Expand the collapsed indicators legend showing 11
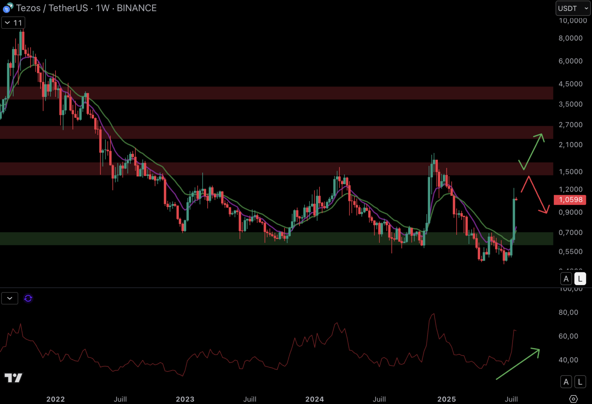The image size is (592, 404). [x=13, y=23]
